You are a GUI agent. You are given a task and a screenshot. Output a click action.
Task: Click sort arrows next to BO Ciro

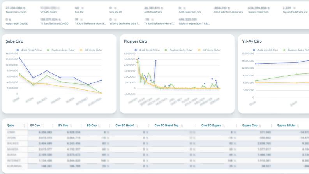(99, 126)
